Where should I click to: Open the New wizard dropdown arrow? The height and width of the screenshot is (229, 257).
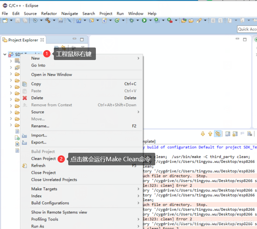pyautogui.click(x=11, y=21)
